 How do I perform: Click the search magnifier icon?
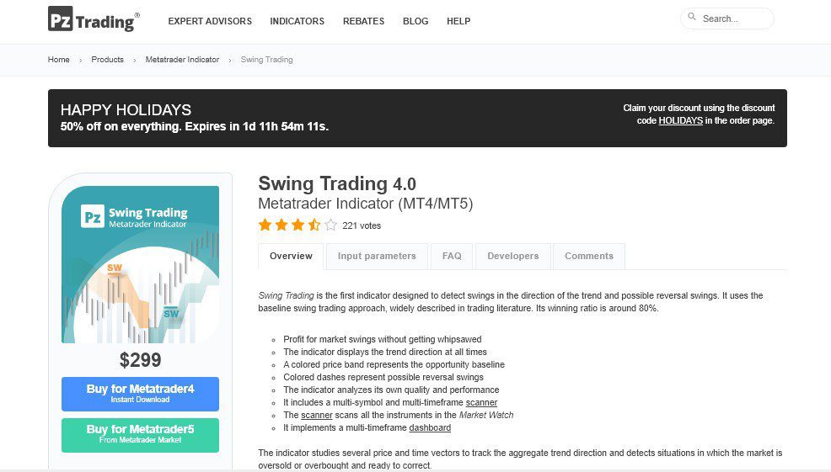coord(692,17)
